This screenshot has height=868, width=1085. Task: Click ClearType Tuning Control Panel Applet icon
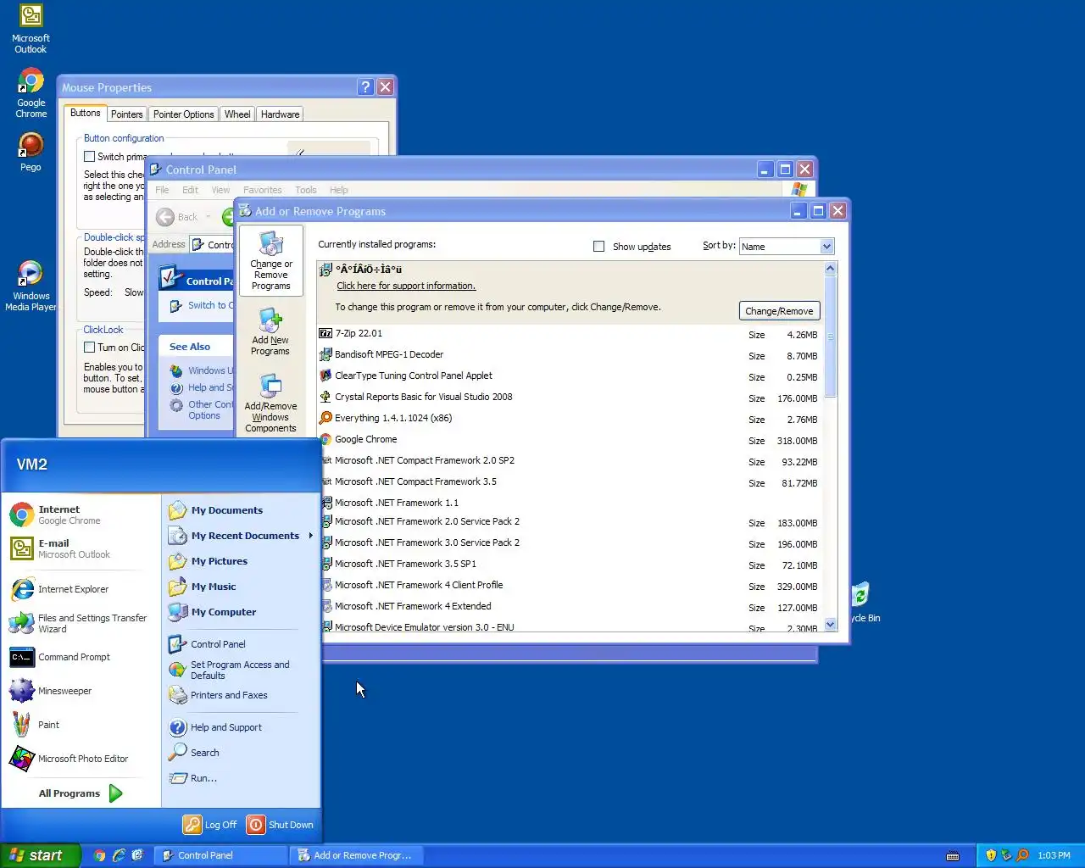tap(325, 376)
